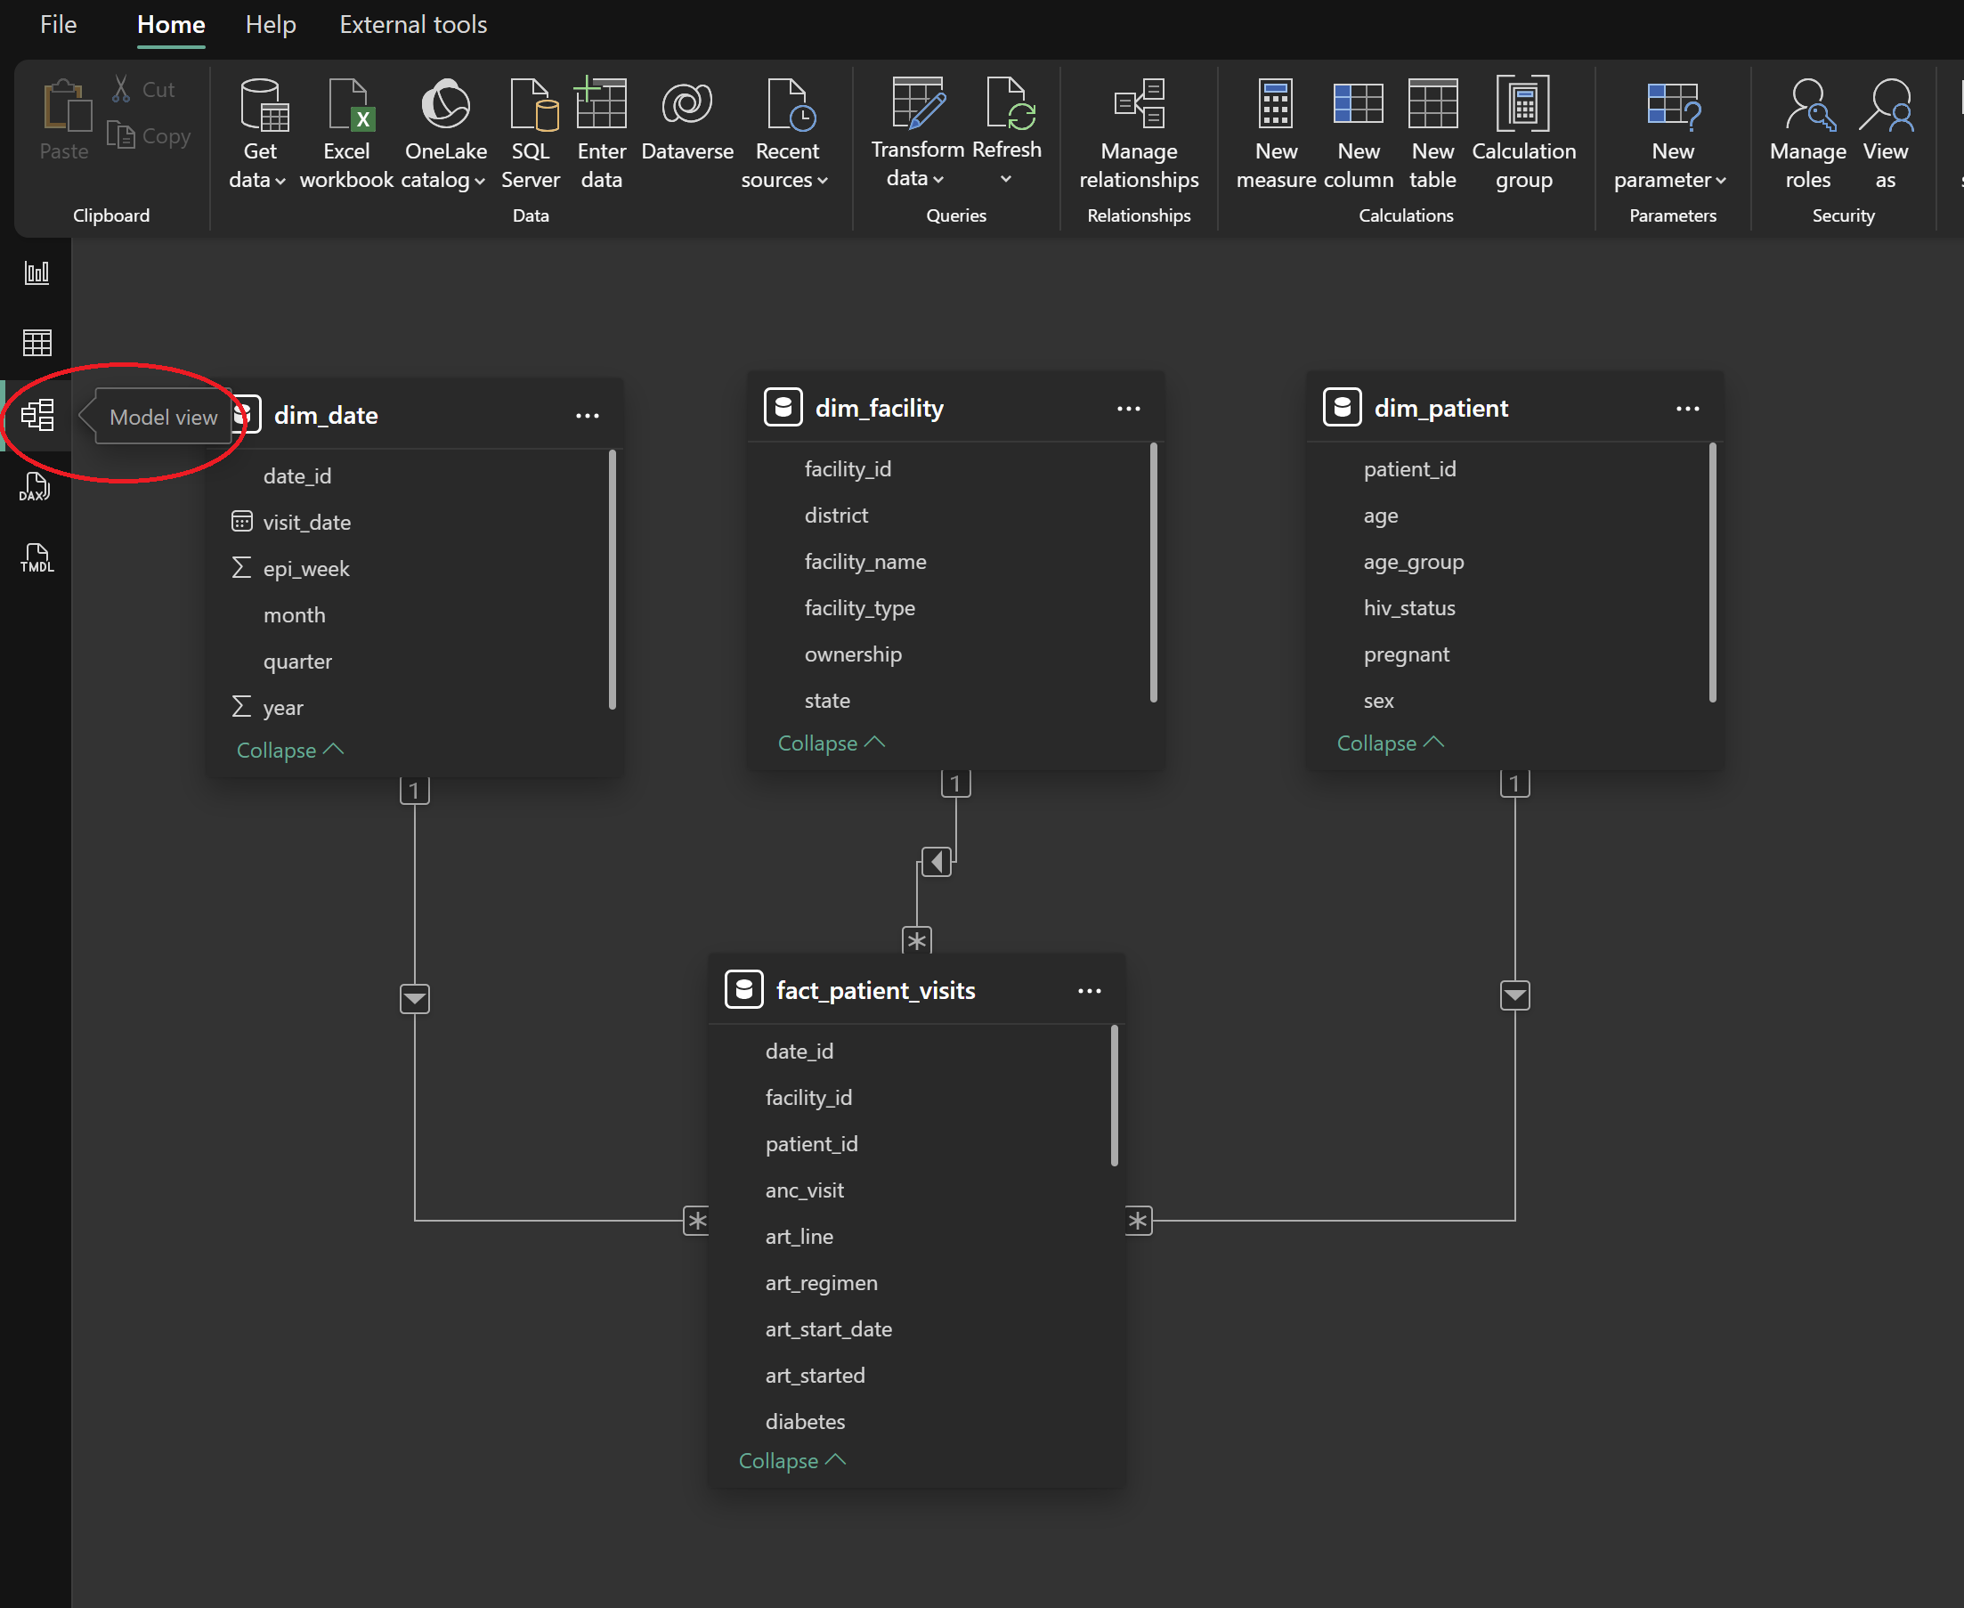This screenshot has height=1608, width=1964.
Task: Collapse the fact_patient_visits table card
Action: [791, 1460]
